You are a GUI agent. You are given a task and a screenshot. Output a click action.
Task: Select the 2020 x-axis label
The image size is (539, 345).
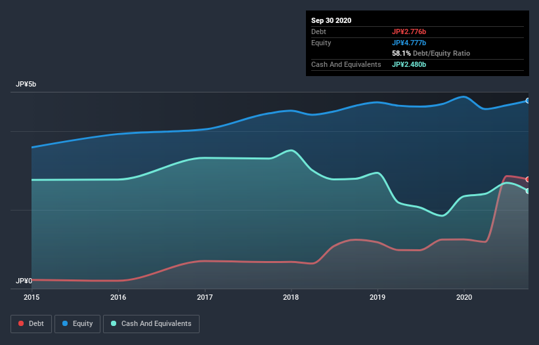coord(464,297)
